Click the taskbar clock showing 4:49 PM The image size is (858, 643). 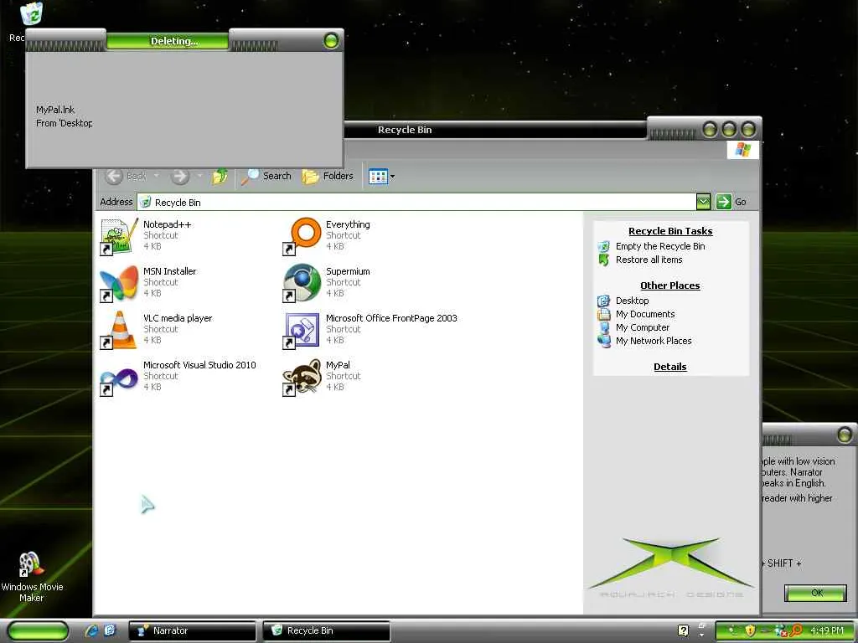point(827,630)
